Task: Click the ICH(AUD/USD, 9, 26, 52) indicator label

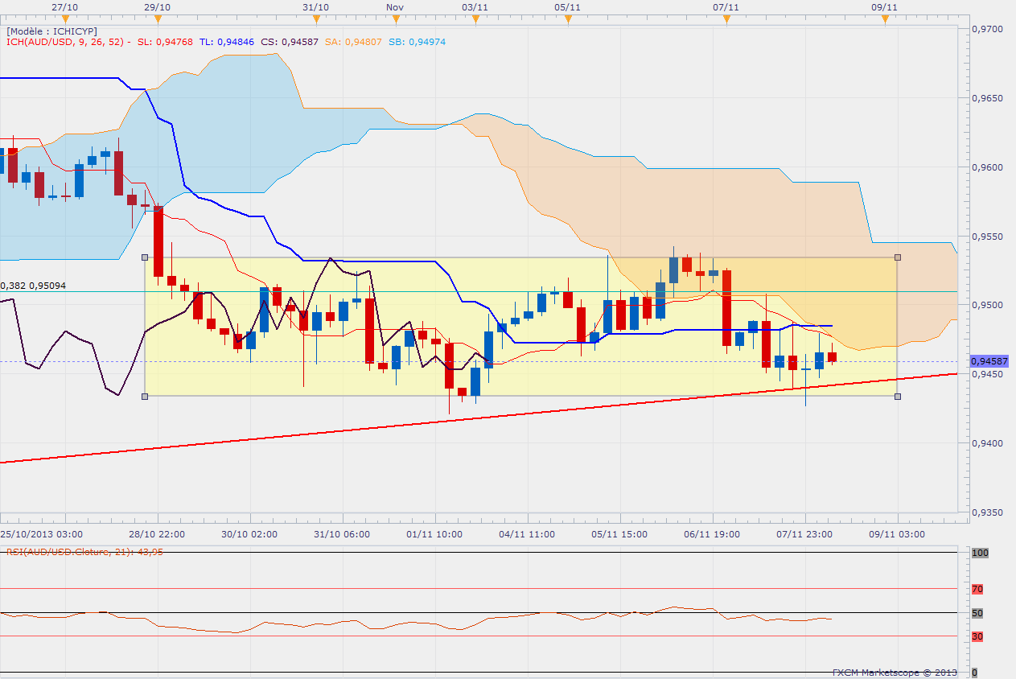Action: (68, 42)
